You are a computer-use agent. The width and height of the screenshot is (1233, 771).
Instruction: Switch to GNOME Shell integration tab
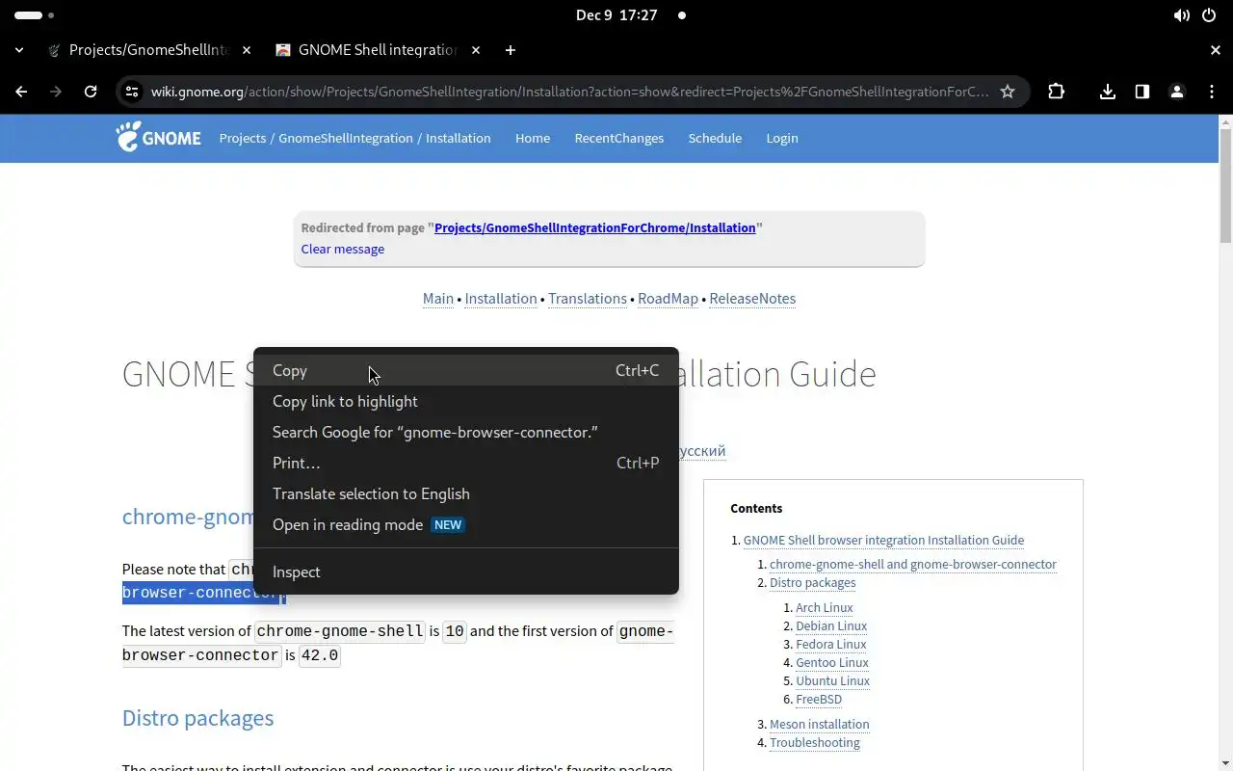pyautogui.click(x=378, y=50)
